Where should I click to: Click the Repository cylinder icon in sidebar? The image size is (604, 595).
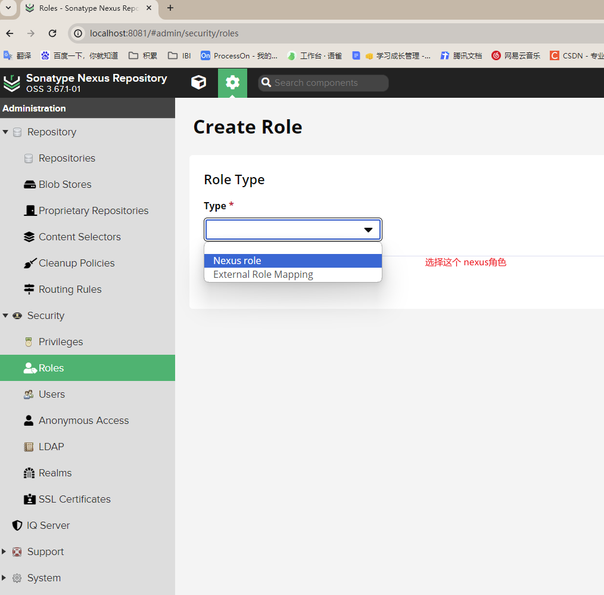pyautogui.click(x=17, y=132)
